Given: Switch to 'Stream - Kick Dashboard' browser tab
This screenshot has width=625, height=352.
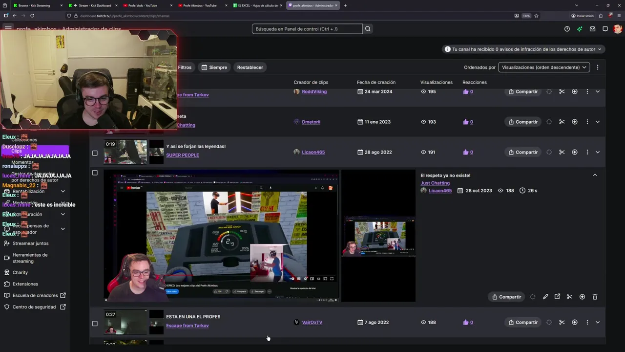Looking at the screenshot, I should (93, 5).
